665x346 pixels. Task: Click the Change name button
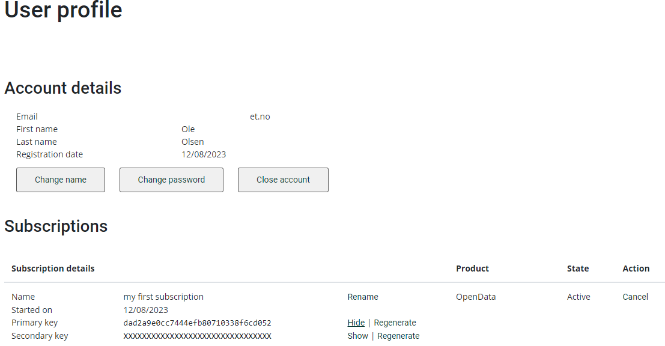61,180
